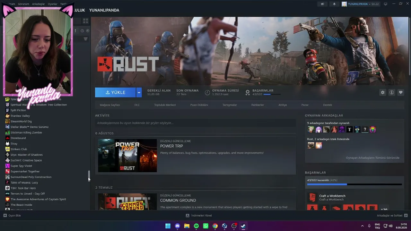This screenshot has height=231, width=411.
Task: Open the Topluluk Merkezi tab
Action: click(x=165, y=105)
